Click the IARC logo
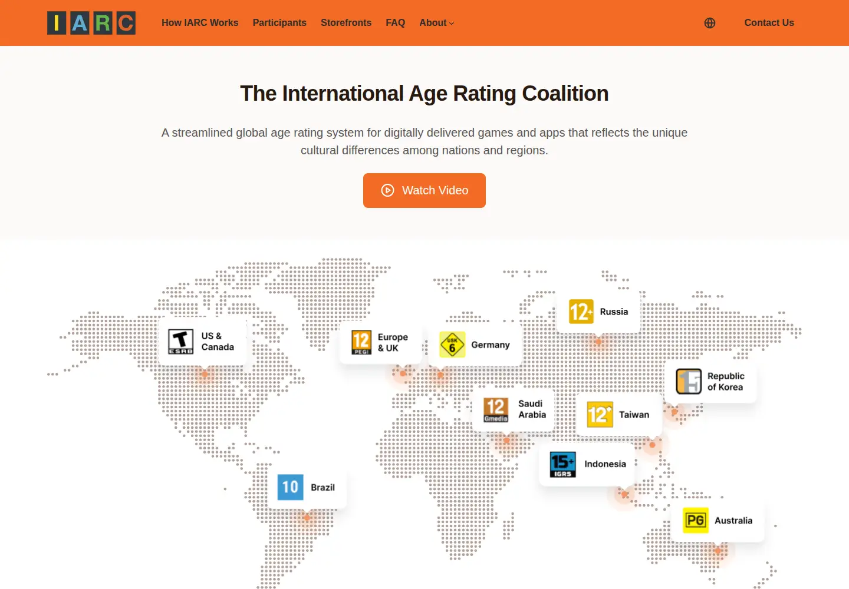This screenshot has height=589, width=849. pyautogui.click(x=91, y=23)
